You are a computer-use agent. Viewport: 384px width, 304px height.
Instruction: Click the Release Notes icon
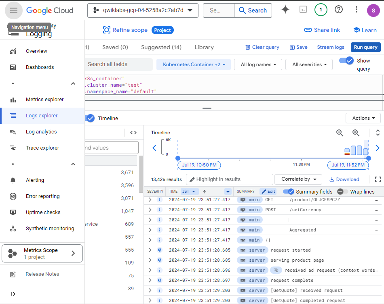[13, 274]
